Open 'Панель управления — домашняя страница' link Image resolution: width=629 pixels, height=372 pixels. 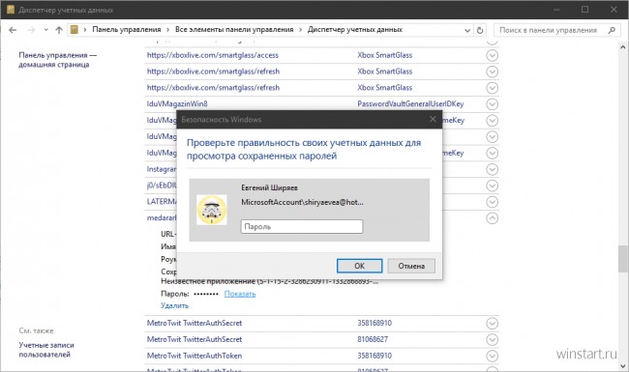click(x=57, y=60)
